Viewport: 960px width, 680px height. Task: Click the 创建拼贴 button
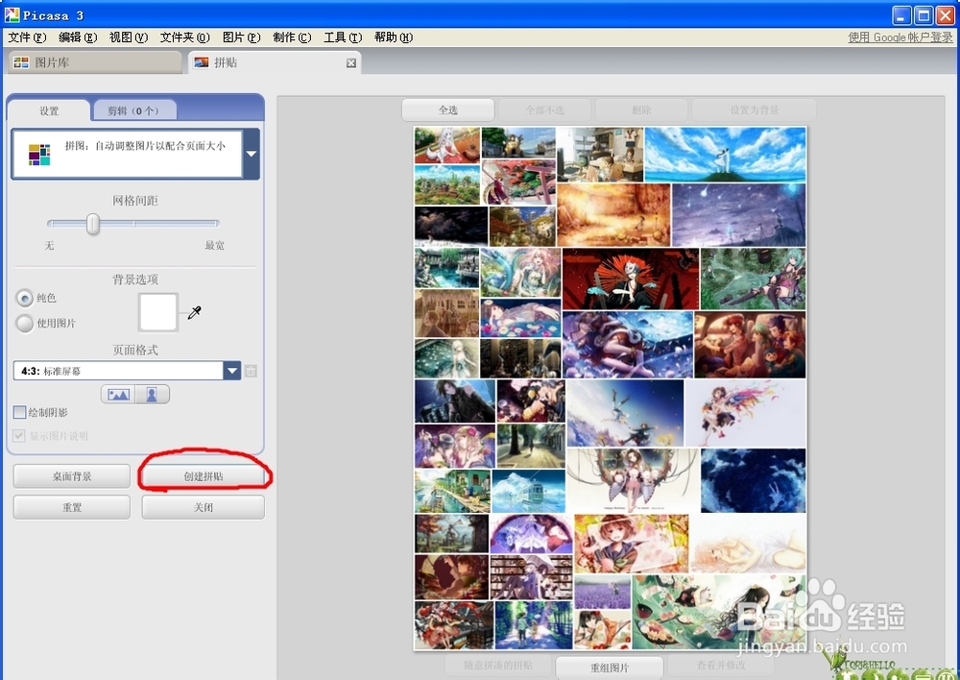pos(204,476)
